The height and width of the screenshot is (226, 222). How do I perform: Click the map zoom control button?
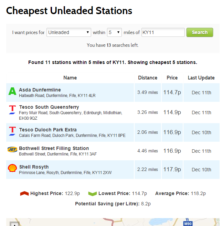[14, 224]
